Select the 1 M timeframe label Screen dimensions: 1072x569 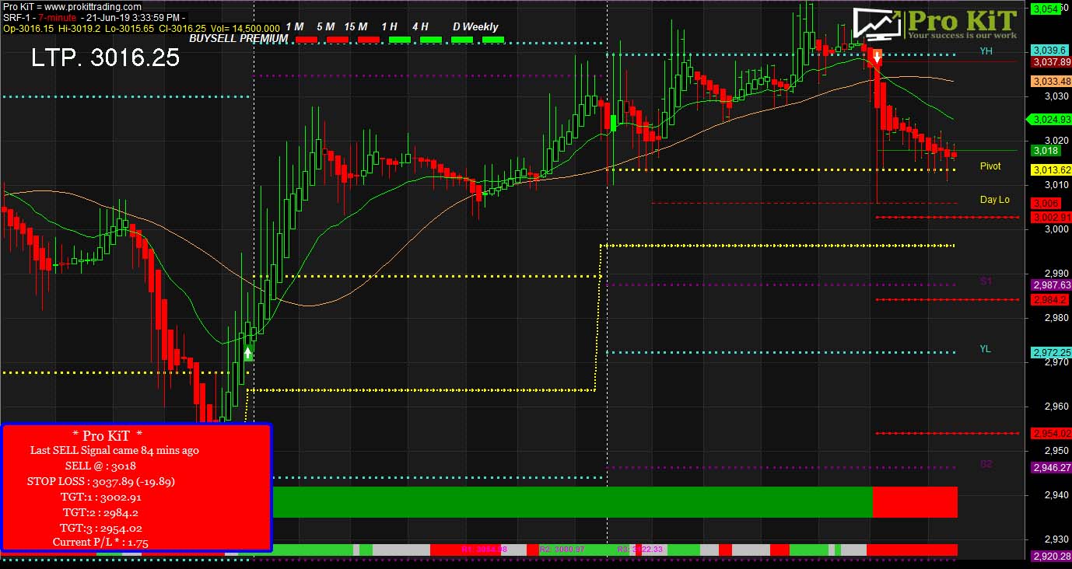(295, 27)
